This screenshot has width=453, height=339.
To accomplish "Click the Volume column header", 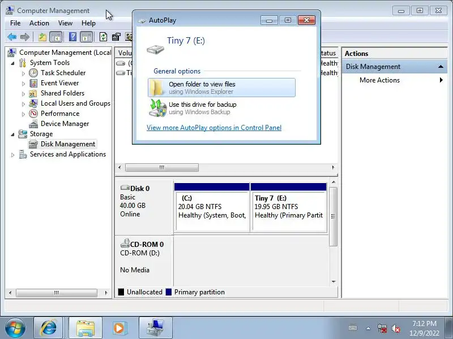I will click(125, 53).
